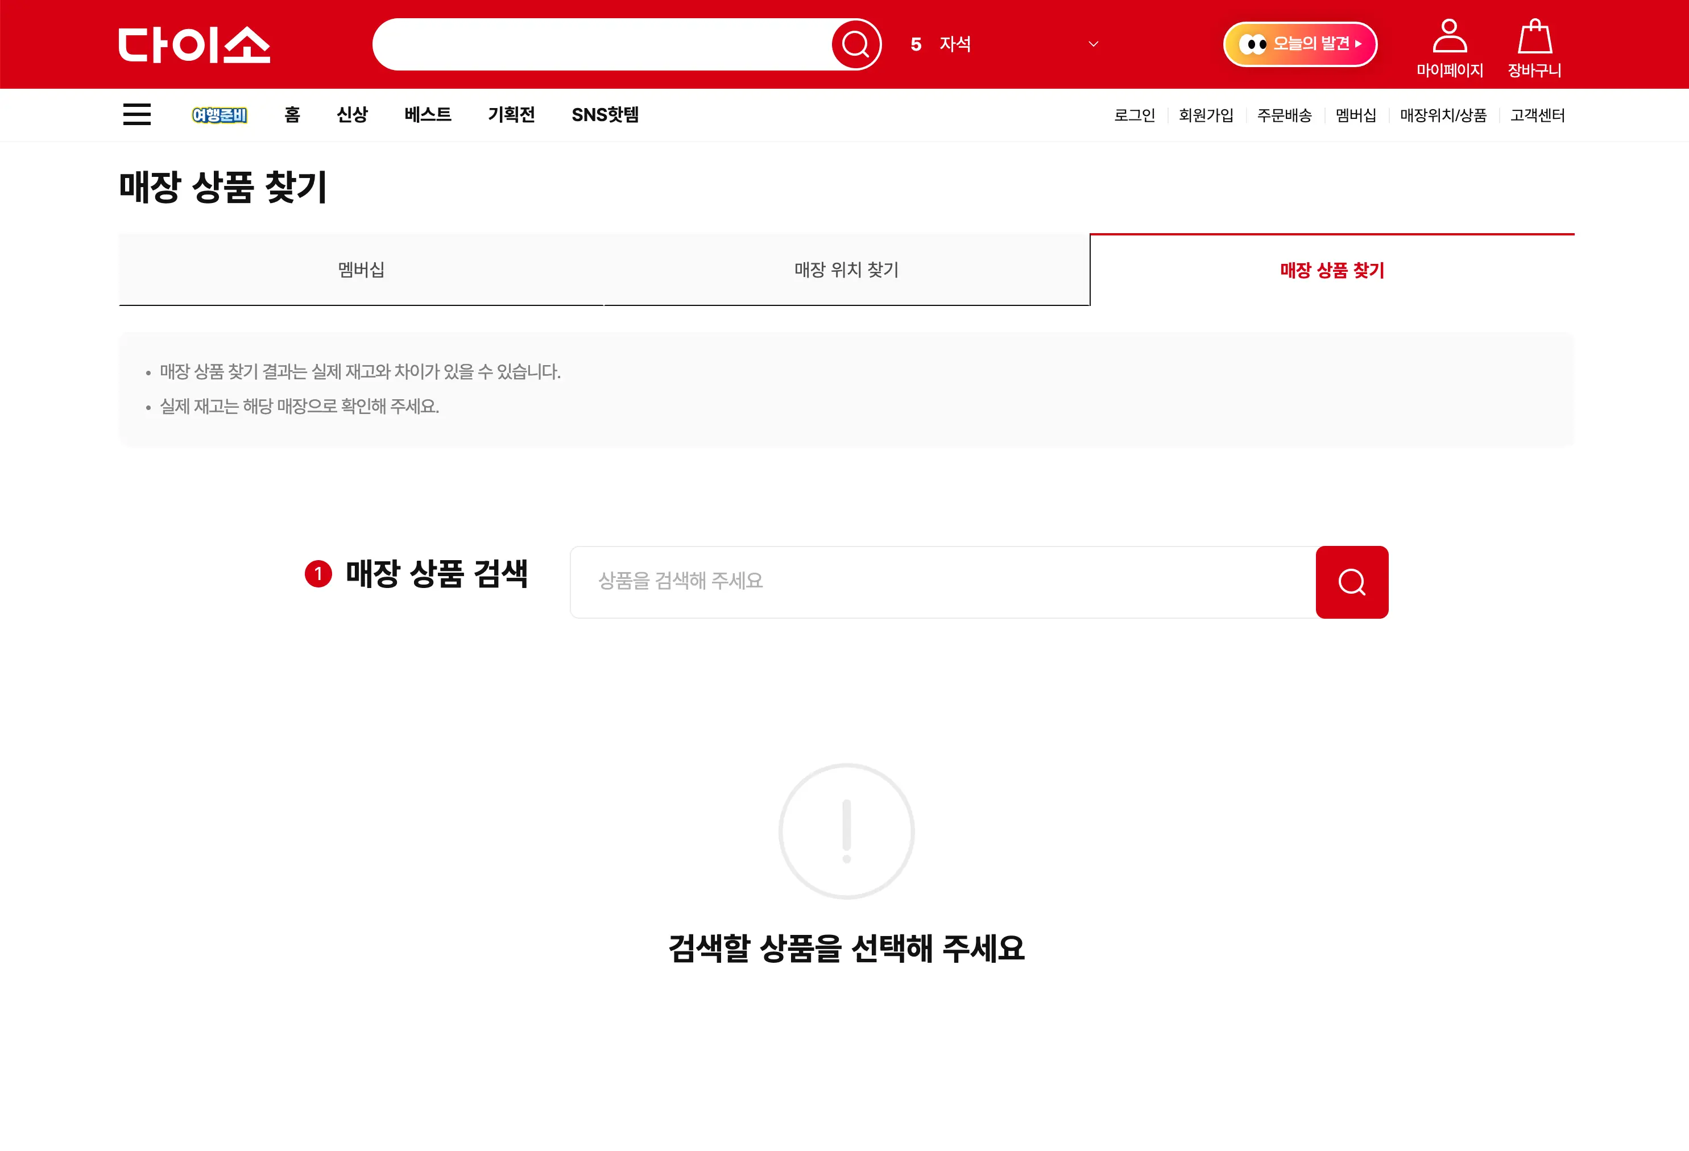Switch to 매장 위치 찾기 tab

tap(847, 270)
